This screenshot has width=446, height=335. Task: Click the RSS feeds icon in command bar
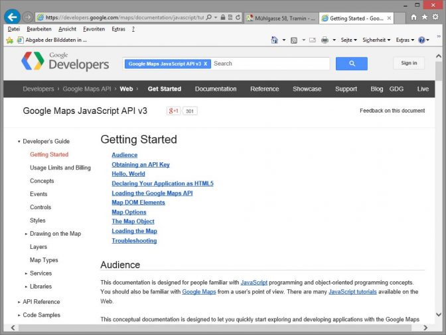pyautogui.click(x=294, y=40)
